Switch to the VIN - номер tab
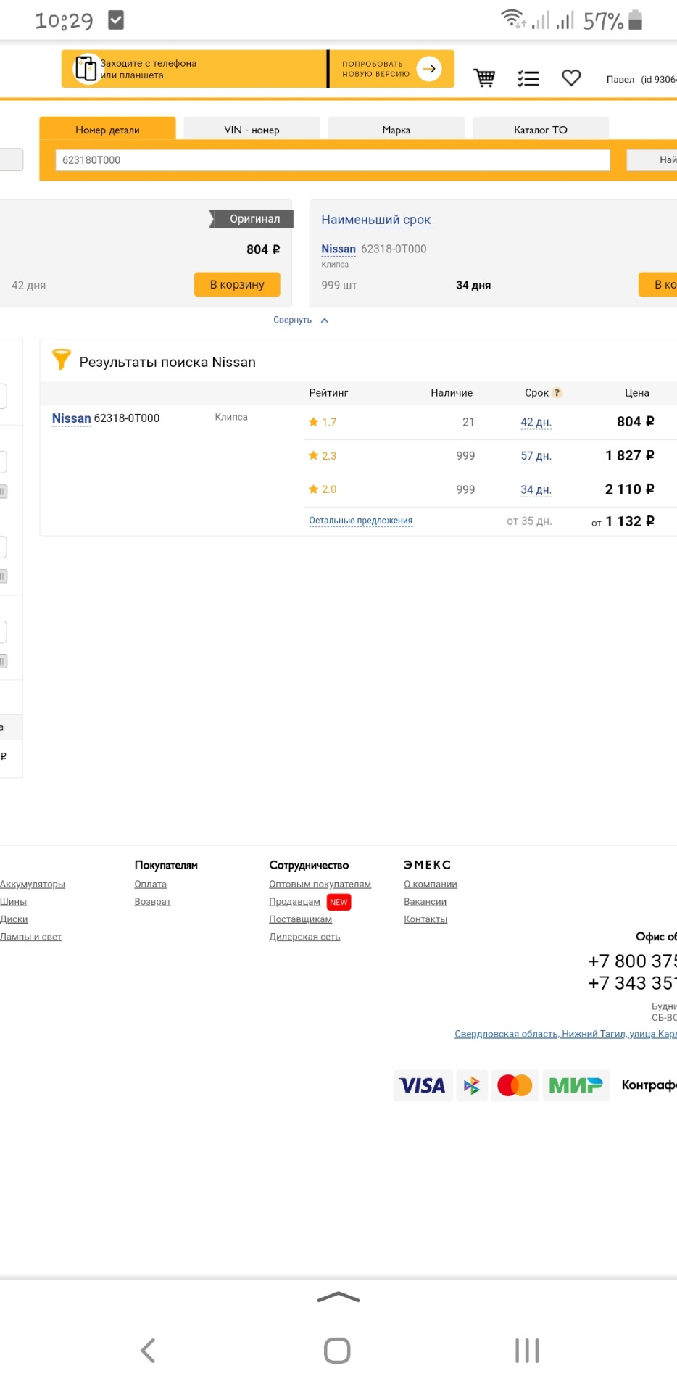677x1392 pixels. (252, 129)
